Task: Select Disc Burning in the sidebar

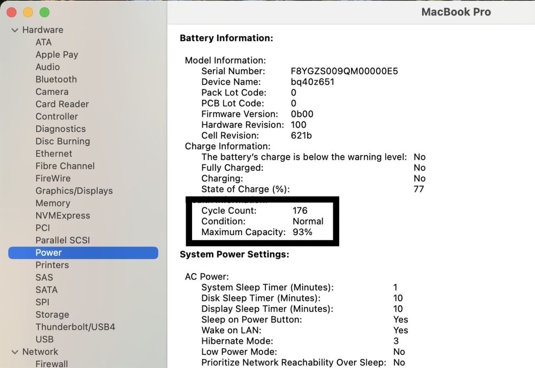Action: coord(63,141)
